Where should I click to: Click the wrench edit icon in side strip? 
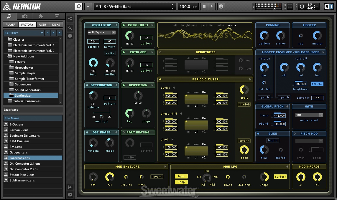[x=70, y=28]
